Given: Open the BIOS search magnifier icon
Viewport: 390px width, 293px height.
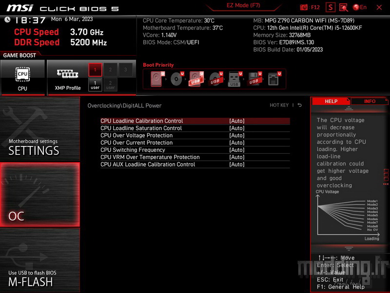Looking at the screenshot, I should pos(344,7).
